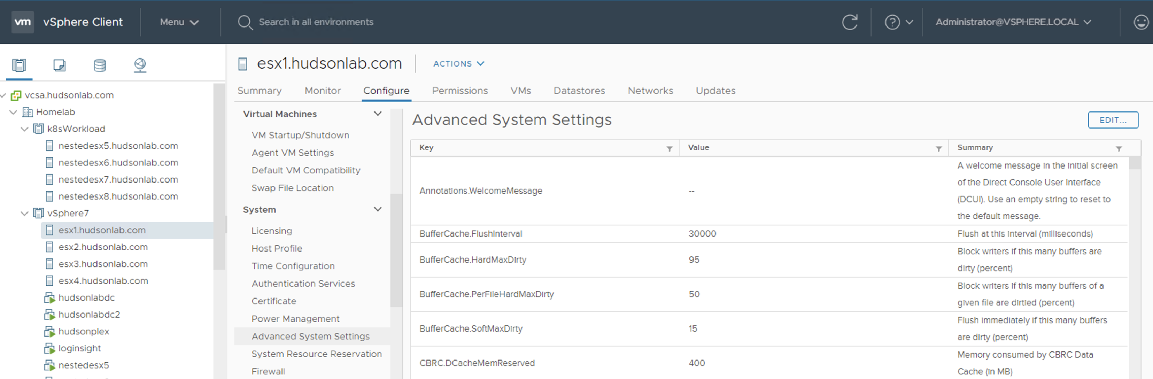The height and width of the screenshot is (379, 1153).
Task: Select vcsa.hudsonlab.com vCenter in tree
Action: point(69,95)
